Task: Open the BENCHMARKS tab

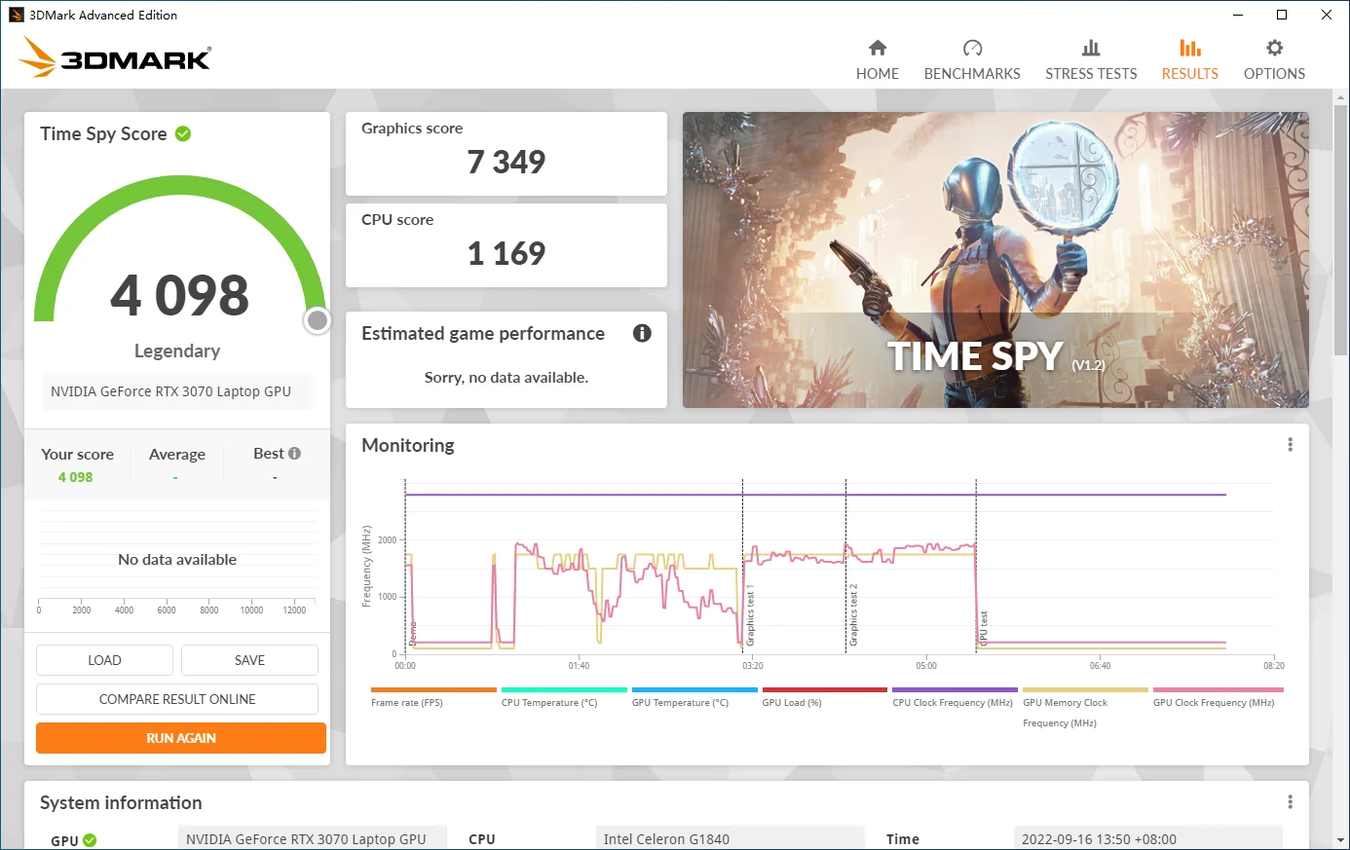Action: [x=972, y=73]
